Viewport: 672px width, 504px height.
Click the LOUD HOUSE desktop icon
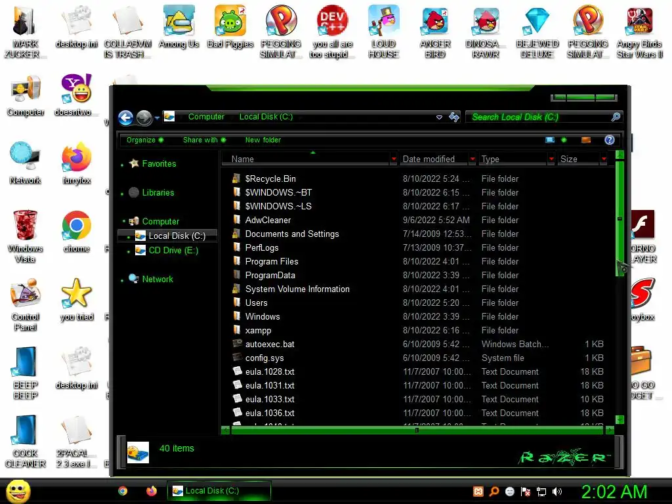[x=383, y=32]
